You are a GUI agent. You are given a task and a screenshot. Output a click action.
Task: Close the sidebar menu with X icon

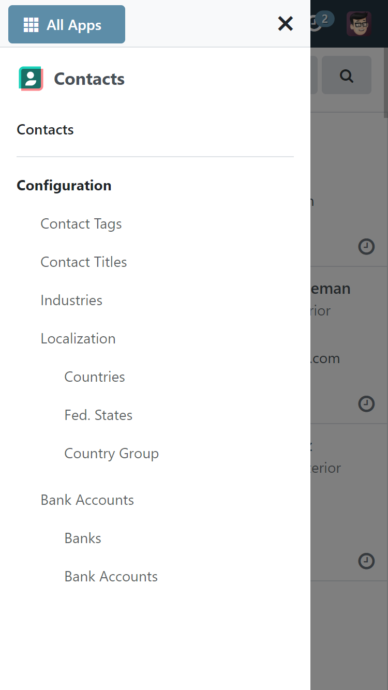click(286, 24)
